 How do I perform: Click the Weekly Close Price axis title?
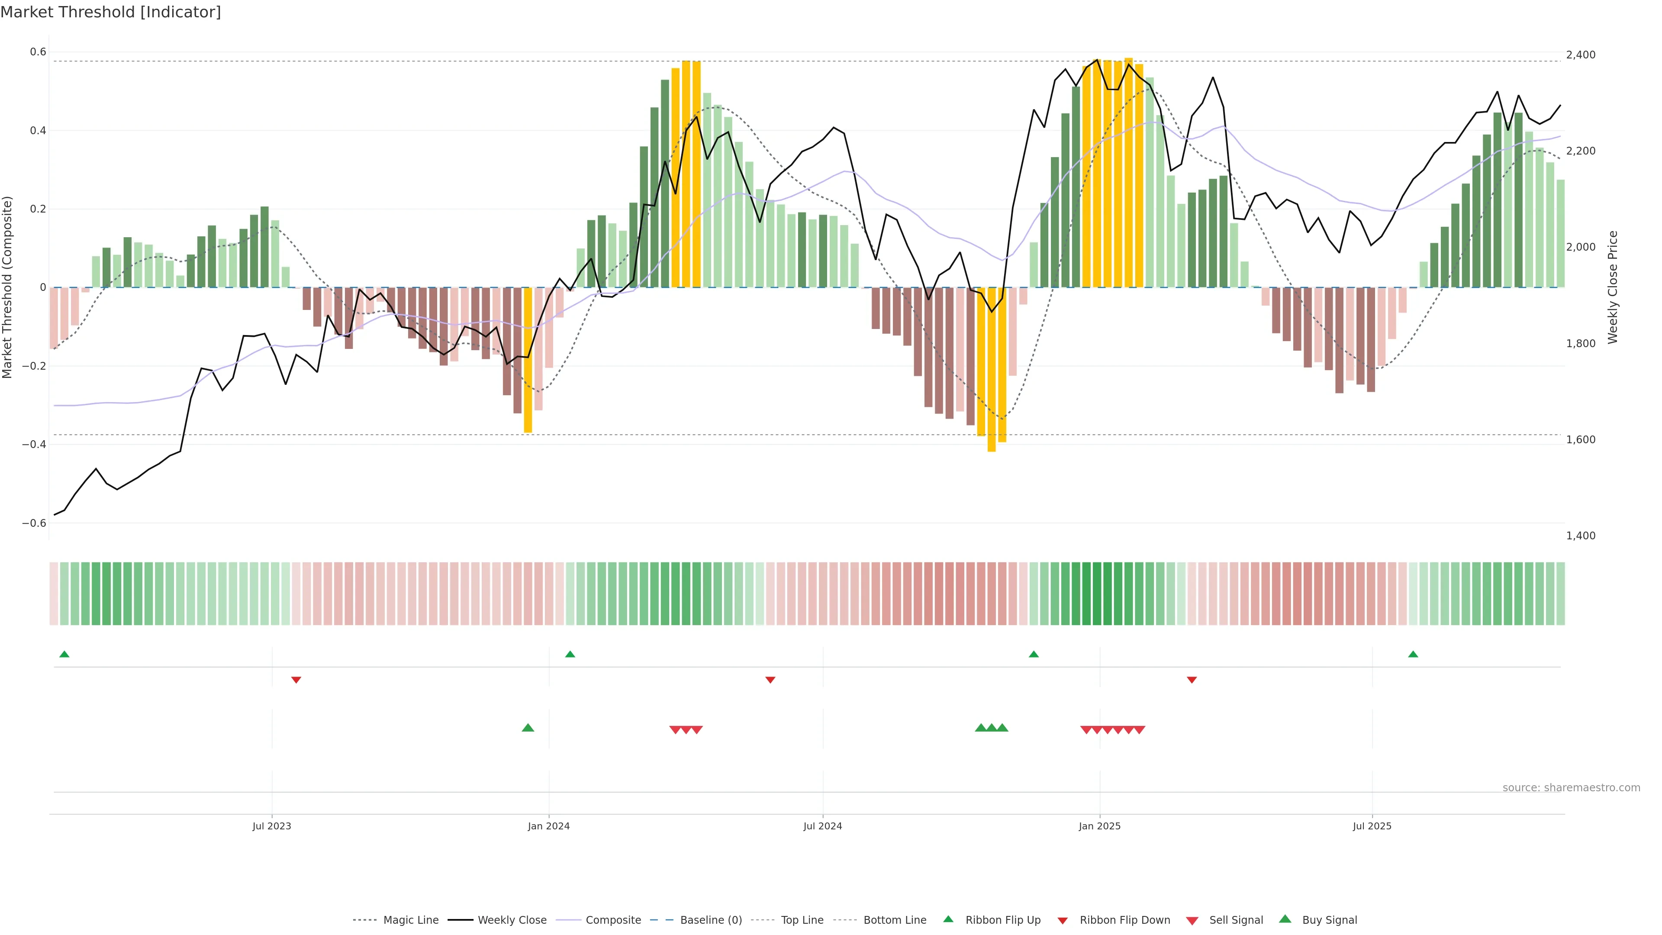point(1613,287)
